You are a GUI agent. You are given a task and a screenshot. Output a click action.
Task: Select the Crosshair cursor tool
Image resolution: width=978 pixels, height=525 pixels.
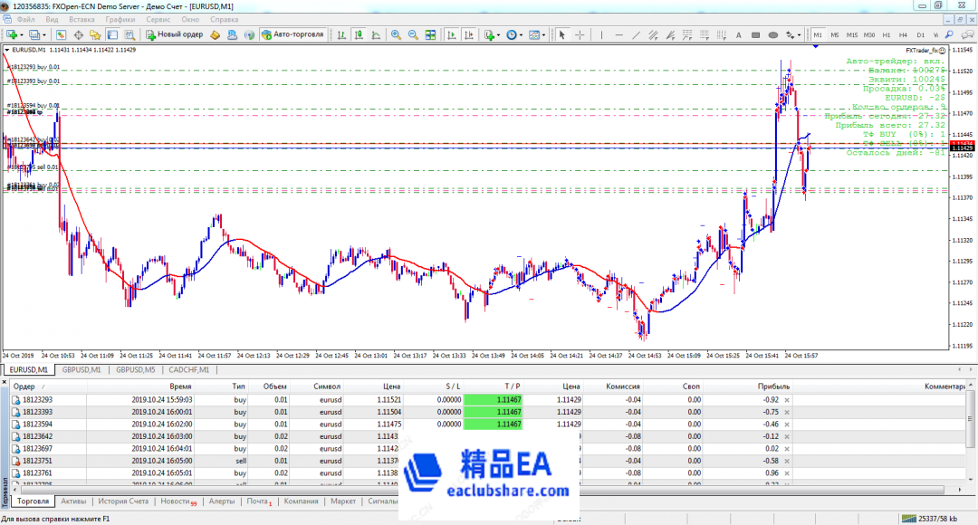coord(580,35)
